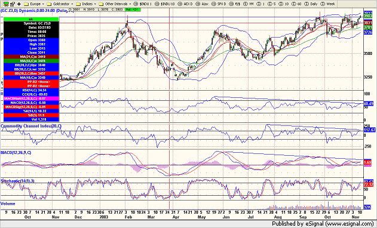Click the Volume study label
377x228 pixels.
(x=8, y=204)
